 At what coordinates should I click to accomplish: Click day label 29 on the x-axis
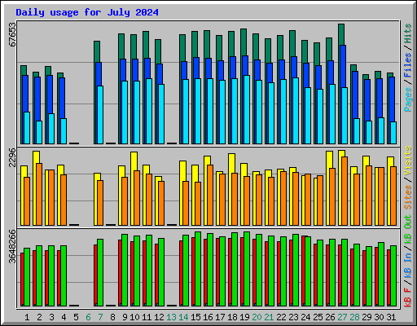click(367, 317)
